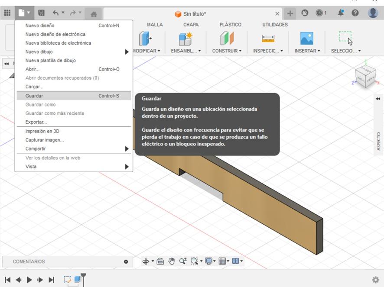The height and width of the screenshot is (287, 384).
Task: Jump to the timeline start
Action: [8, 280]
